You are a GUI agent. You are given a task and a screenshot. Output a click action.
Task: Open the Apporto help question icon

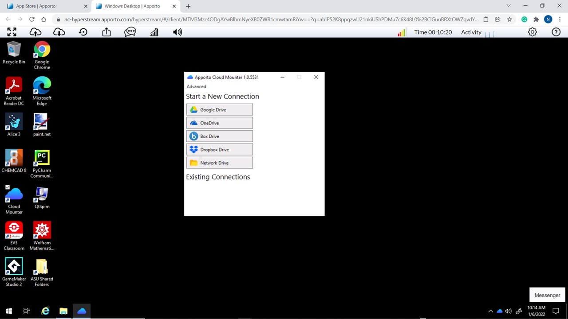556,32
